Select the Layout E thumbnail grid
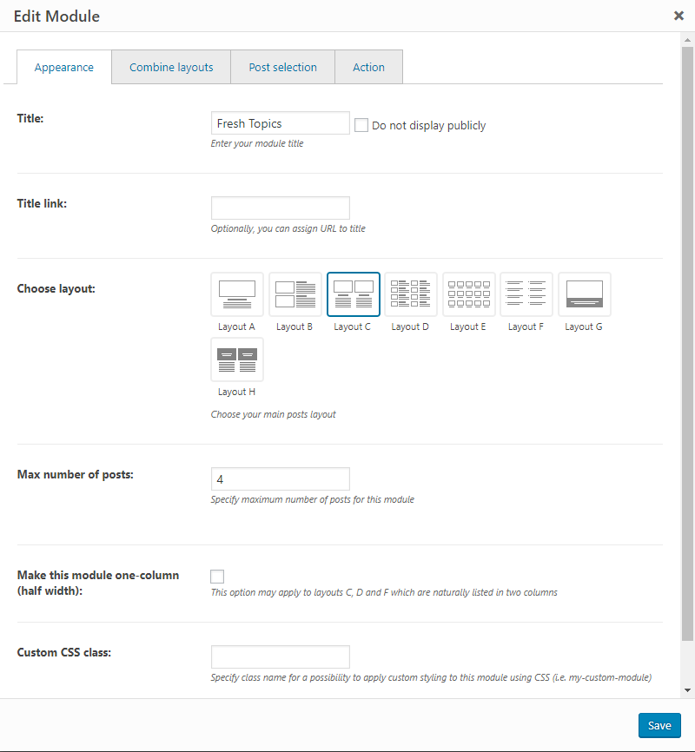This screenshot has width=695, height=752. 468,294
